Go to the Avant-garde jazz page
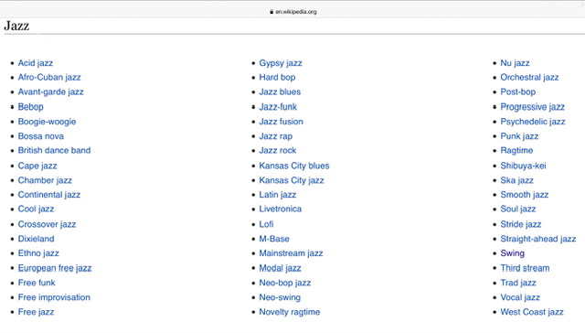Viewport: 585px width, 333px height. (x=51, y=91)
